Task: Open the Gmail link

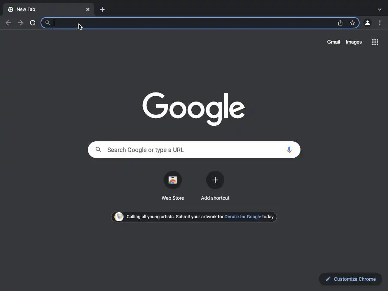Action: (333, 42)
